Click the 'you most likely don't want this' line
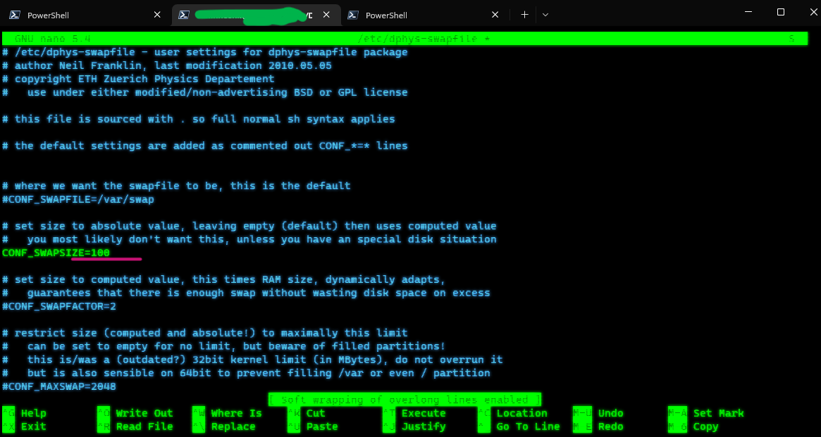This screenshot has width=821, height=437. point(249,239)
